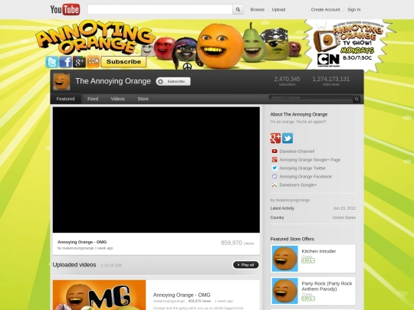Click the price button under Party Rock
The width and height of the screenshot is (414, 310).
pos(308,299)
